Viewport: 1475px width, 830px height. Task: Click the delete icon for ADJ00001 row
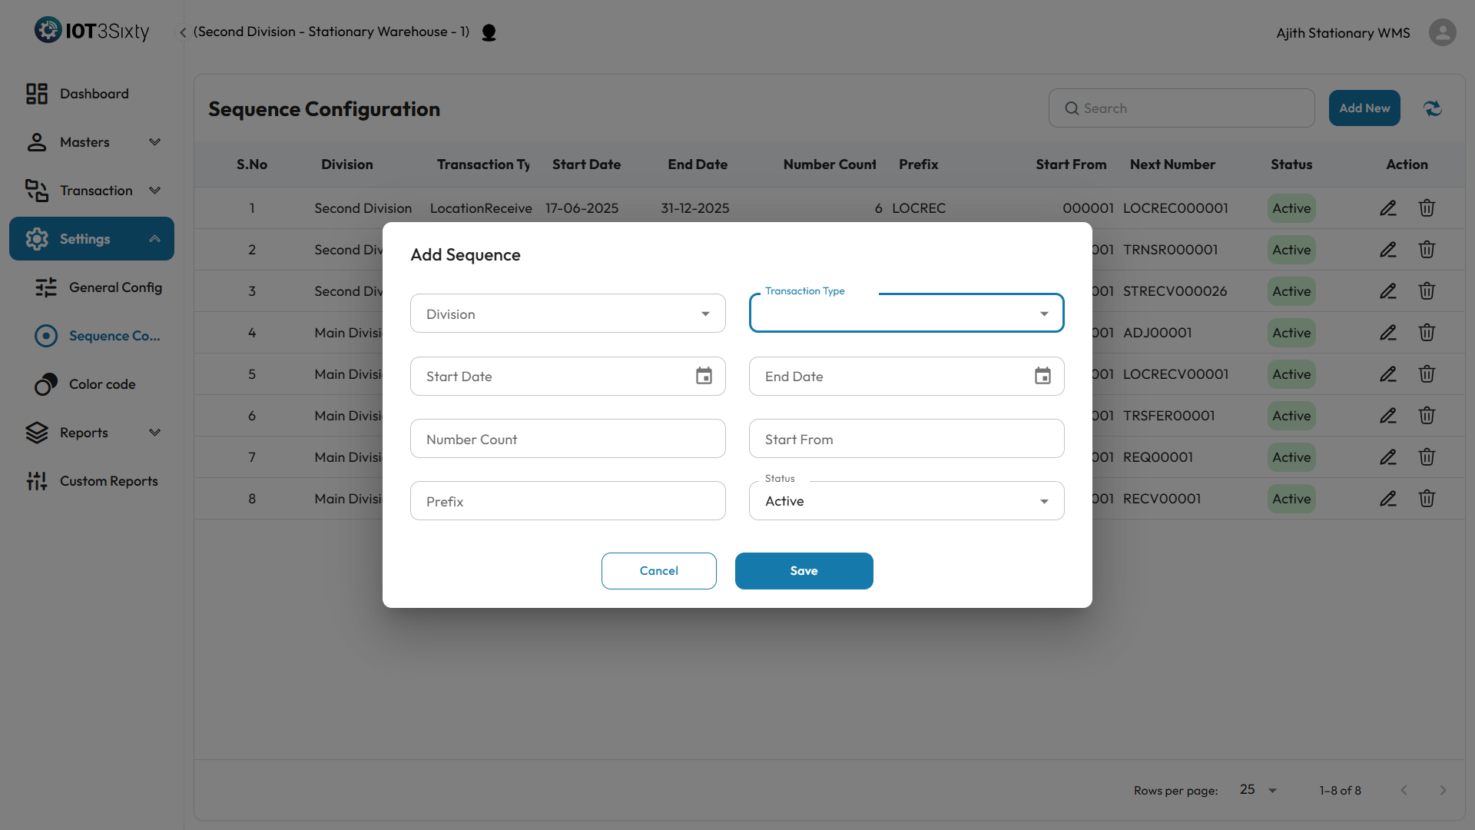point(1427,333)
